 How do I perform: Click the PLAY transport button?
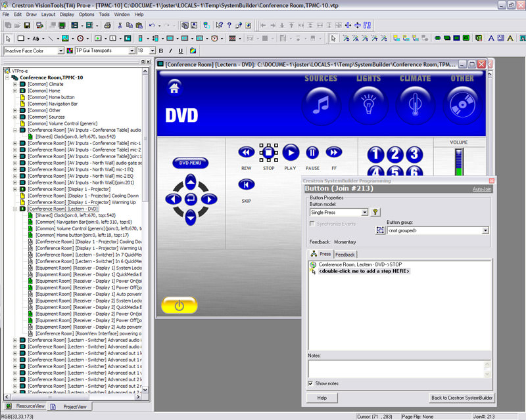(x=291, y=153)
